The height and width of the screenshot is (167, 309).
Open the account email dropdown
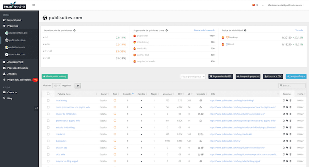pos(286,5)
